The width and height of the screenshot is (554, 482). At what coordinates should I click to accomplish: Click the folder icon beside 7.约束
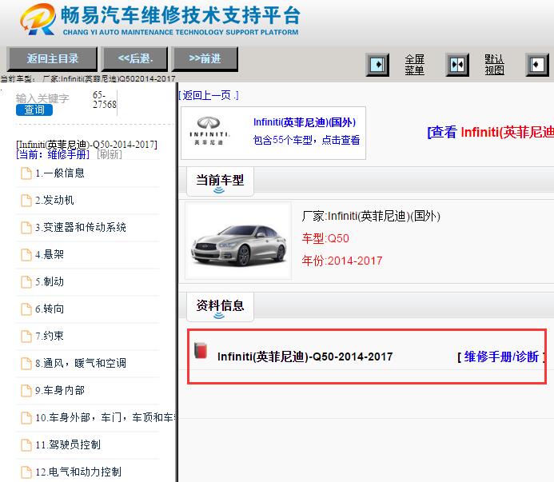pyautogui.click(x=26, y=337)
